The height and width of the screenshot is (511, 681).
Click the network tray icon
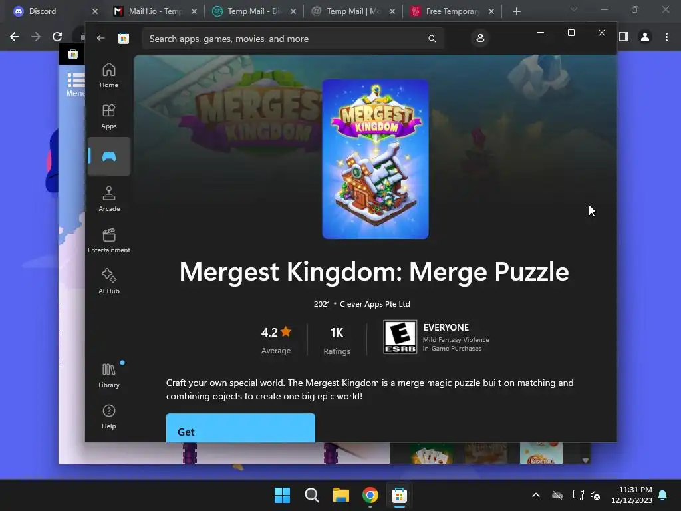(578, 495)
